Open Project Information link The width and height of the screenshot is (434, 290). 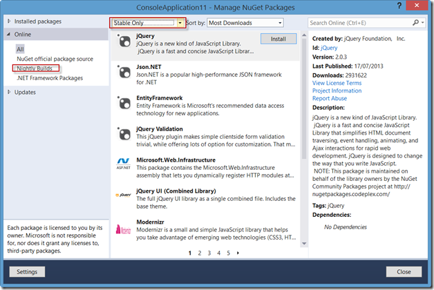[x=337, y=90]
